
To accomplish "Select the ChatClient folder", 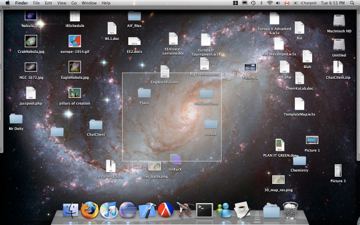I will click(x=96, y=125).
